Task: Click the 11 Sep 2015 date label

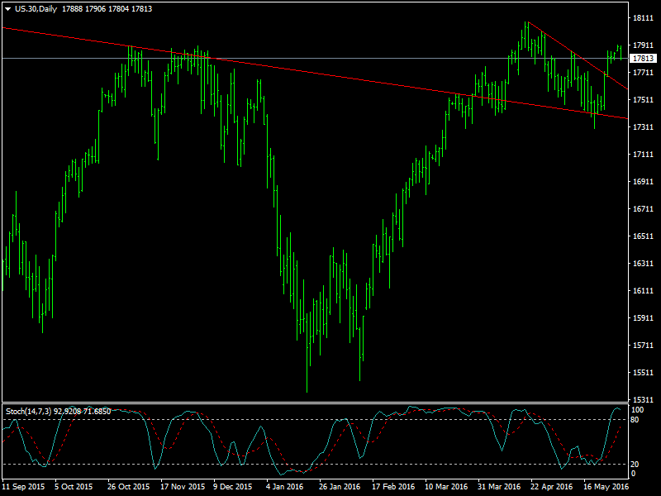Action: tap(23, 487)
